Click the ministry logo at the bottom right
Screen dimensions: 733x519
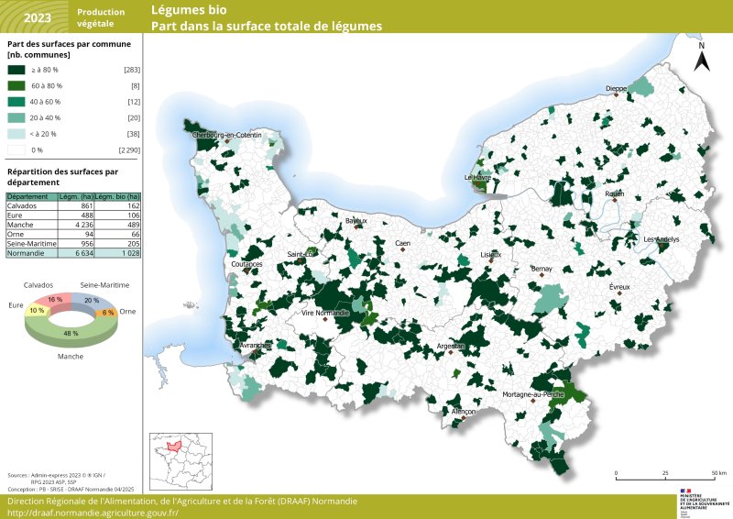pos(705,503)
